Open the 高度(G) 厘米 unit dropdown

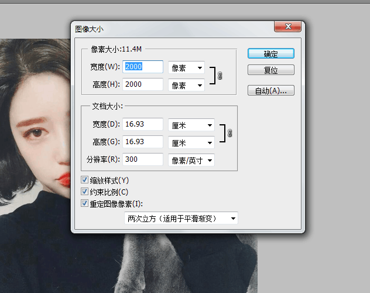[x=191, y=142]
